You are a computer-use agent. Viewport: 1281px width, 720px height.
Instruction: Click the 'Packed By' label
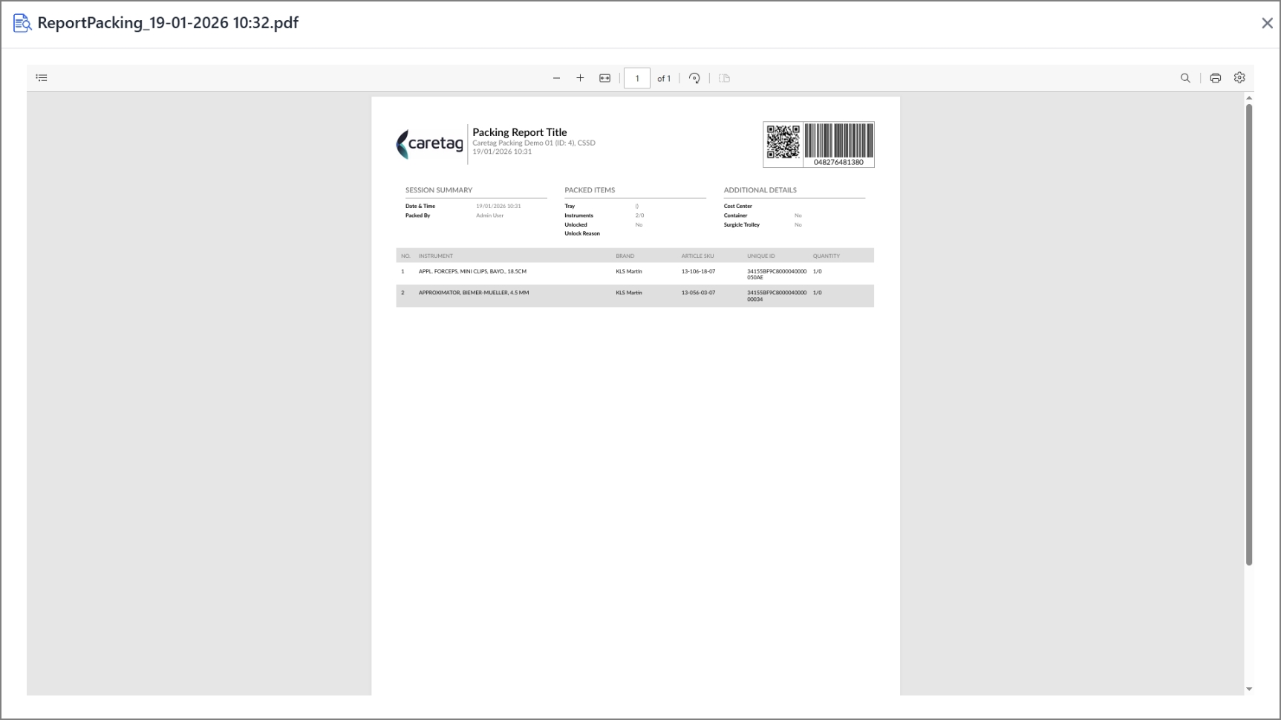417,215
